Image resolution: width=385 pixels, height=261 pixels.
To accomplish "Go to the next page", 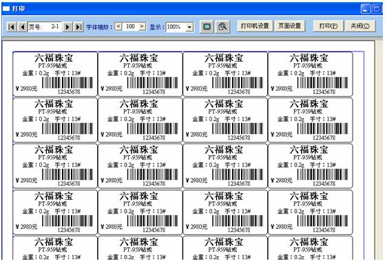I will click(x=67, y=27).
